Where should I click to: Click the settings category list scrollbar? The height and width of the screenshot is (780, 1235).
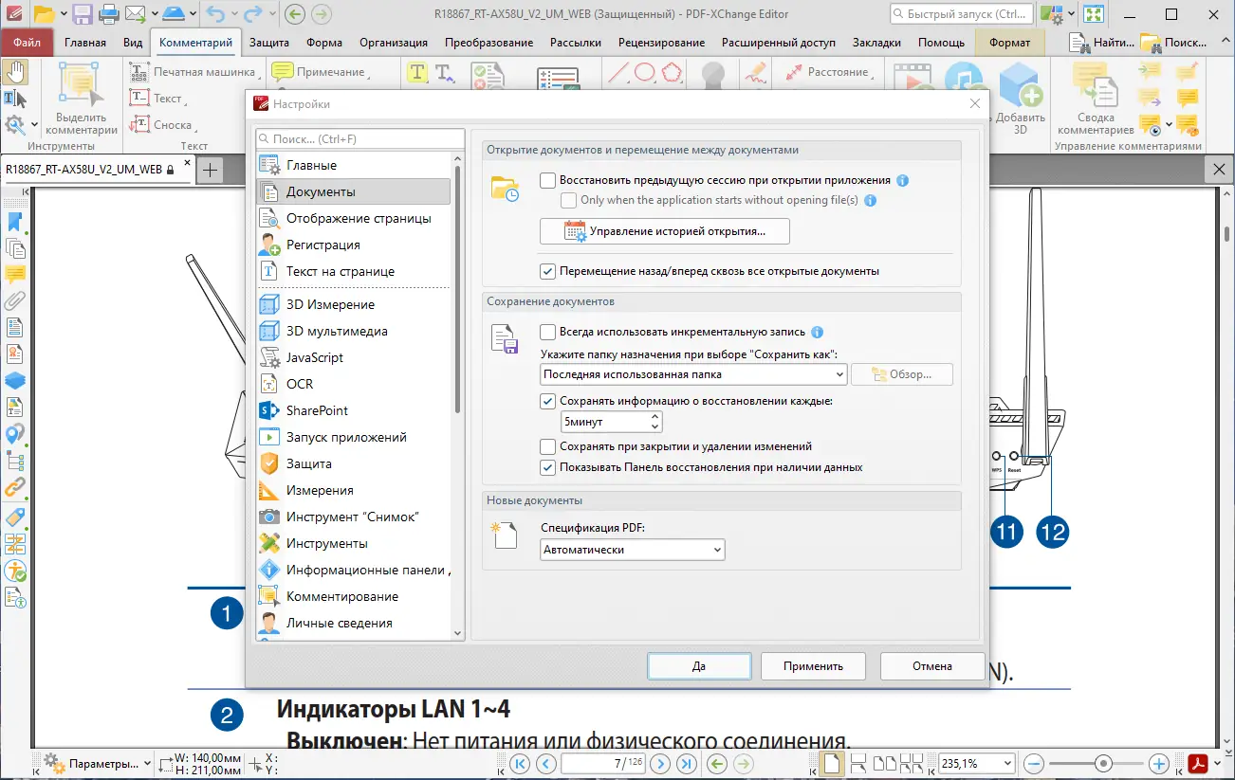tap(457, 289)
